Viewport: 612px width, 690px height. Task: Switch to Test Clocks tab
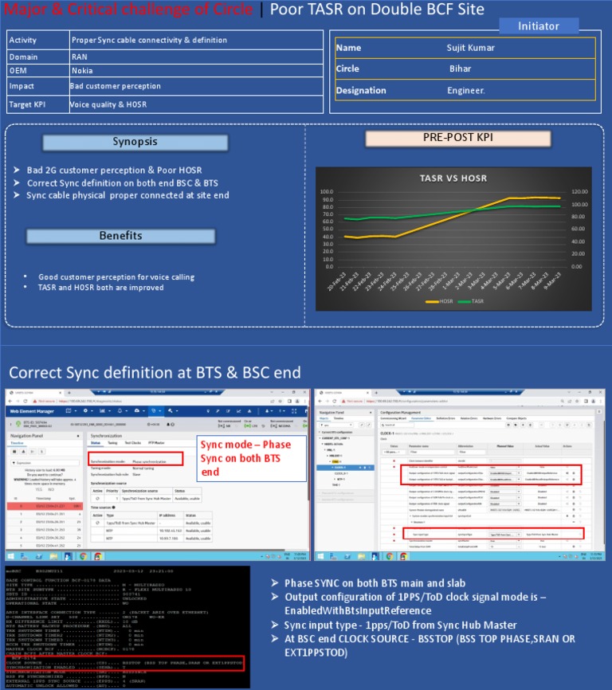(x=133, y=443)
